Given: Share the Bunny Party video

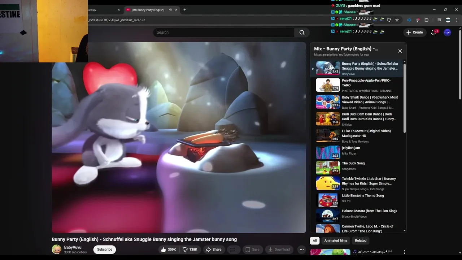Looking at the screenshot, I should pos(213,250).
